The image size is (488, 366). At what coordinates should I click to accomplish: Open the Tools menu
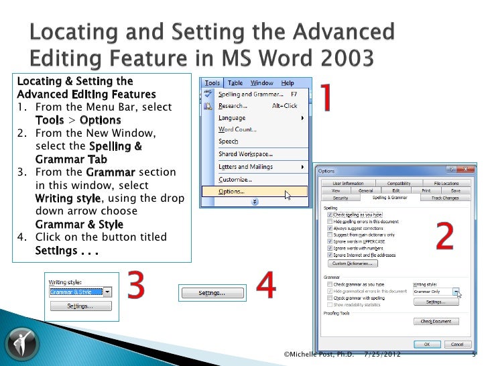point(212,83)
